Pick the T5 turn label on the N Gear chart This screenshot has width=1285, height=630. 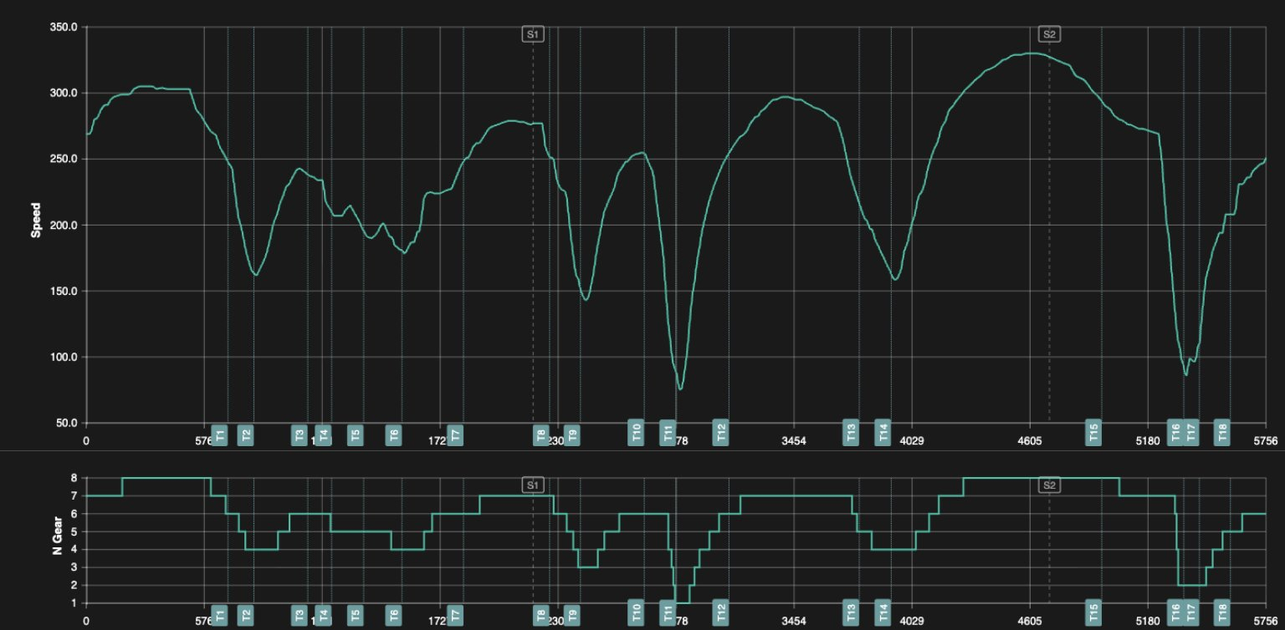[355, 615]
